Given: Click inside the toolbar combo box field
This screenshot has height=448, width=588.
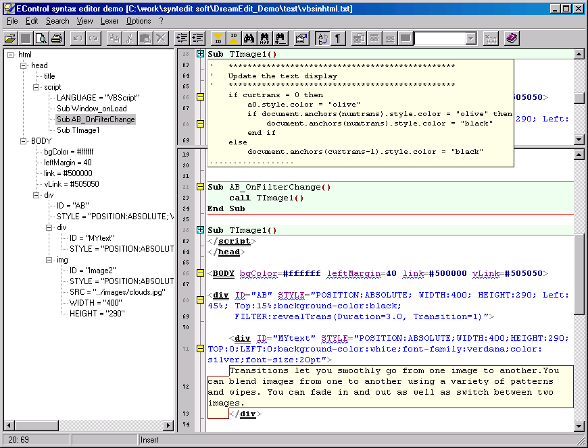Looking at the screenshot, I should tap(440, 38).
